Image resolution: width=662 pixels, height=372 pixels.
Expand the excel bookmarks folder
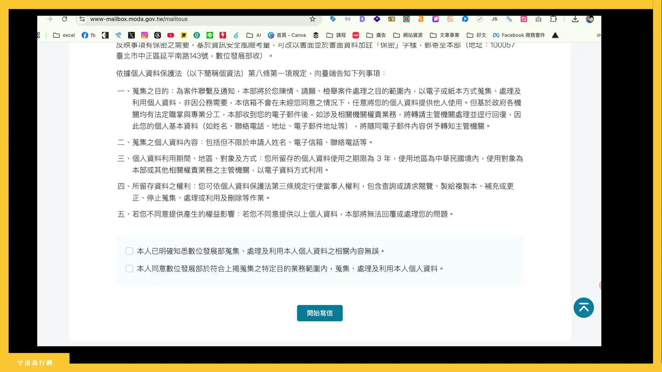tap(64, 35)
